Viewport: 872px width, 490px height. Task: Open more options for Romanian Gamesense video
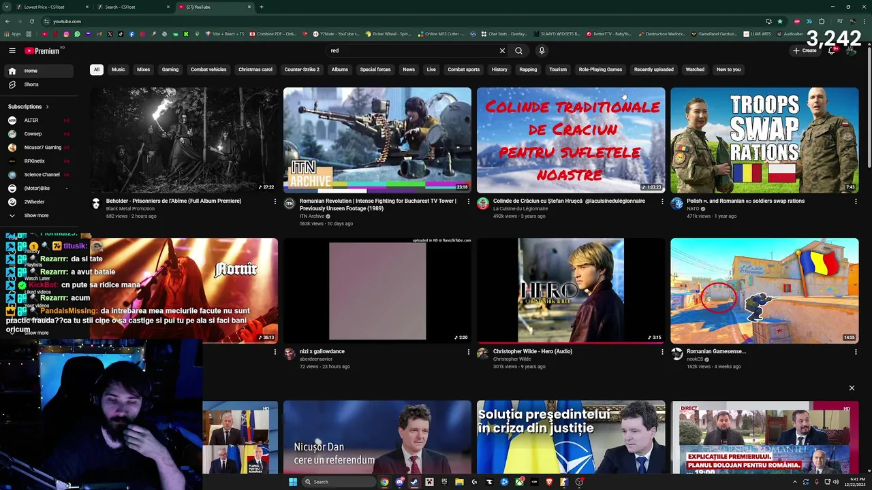855,352
